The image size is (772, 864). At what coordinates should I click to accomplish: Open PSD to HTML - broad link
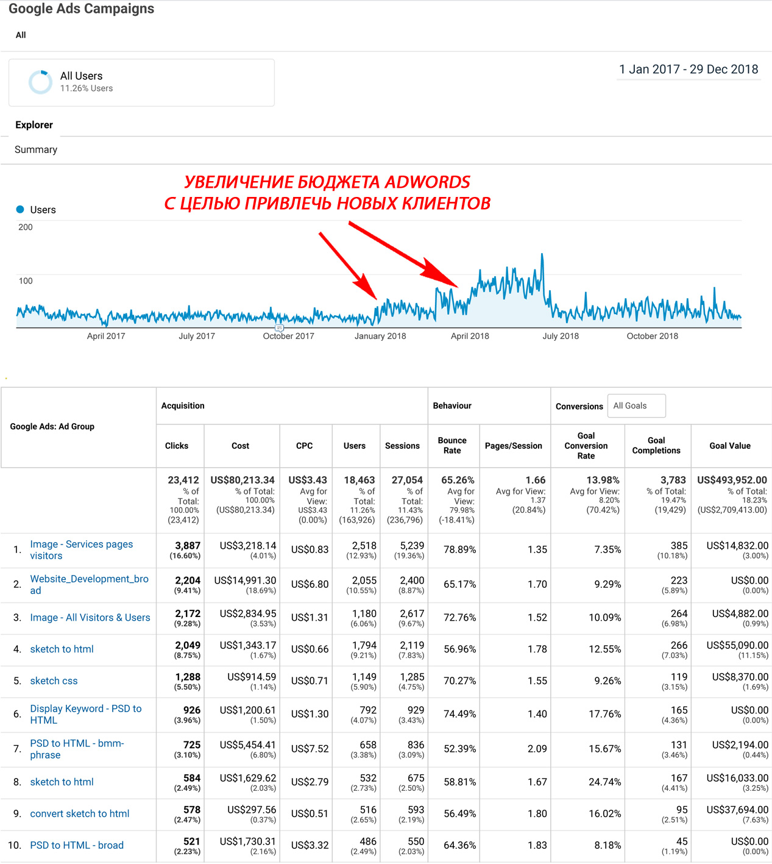tap(77, 845)
